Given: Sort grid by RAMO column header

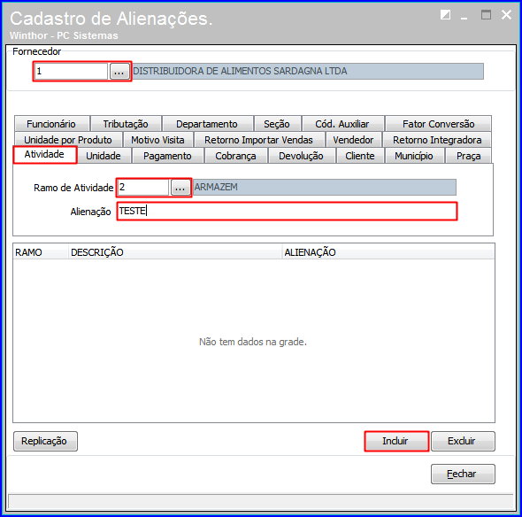Looking at the screenshot, I should tap(41, 252).
